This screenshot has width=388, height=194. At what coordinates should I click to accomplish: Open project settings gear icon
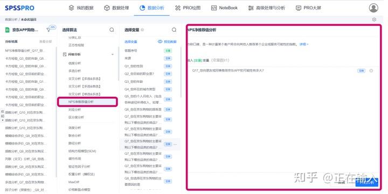pos(374,19)
